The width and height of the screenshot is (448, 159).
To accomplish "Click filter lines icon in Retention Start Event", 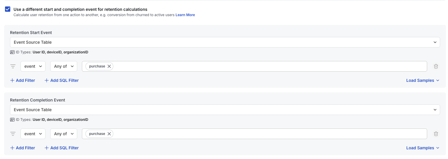I will 13,66.
